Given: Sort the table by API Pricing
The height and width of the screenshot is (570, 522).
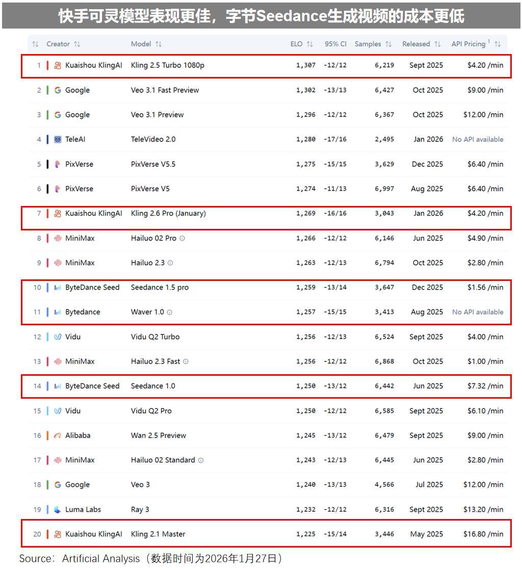Looking at the screenshot, I should click(x=498, y=44).
